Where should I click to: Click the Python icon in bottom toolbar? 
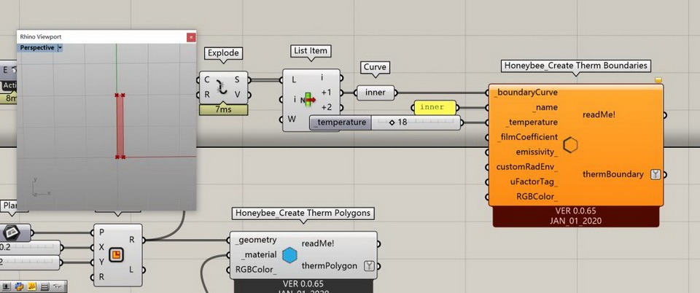pyautogui.click(x=20, y=286)
